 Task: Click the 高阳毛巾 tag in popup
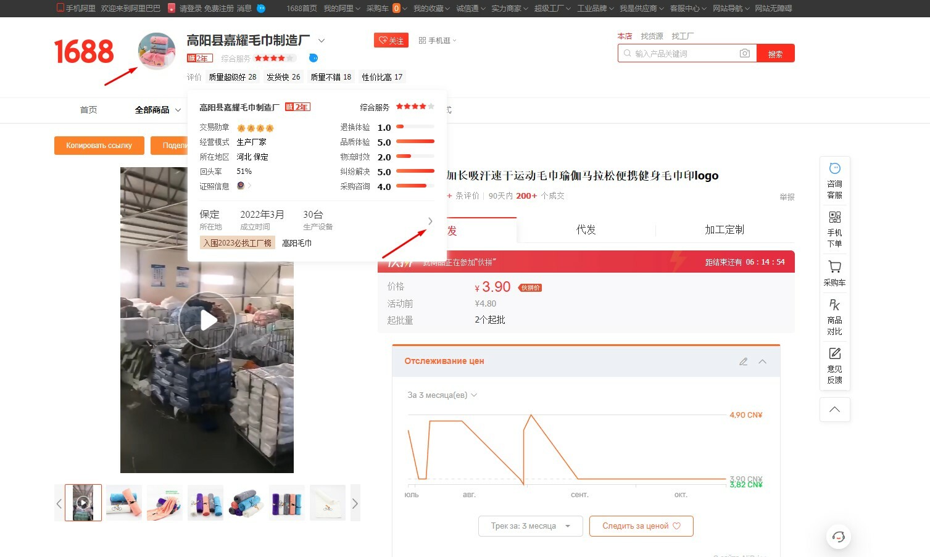click(297, 243)
